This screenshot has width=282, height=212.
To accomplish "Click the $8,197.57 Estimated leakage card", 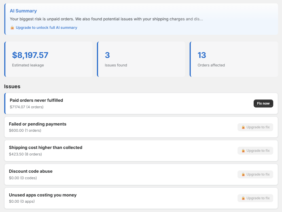I will (48, 59).
